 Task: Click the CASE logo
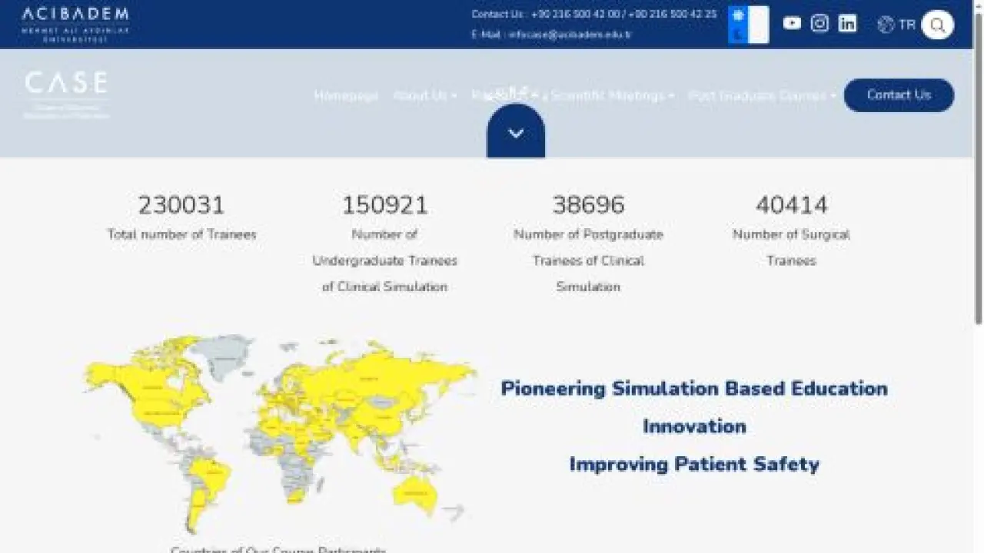66,95
